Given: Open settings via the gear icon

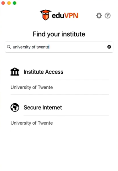Looking at the screenshot, I should (99, 16).
